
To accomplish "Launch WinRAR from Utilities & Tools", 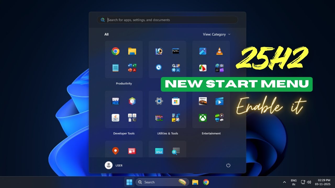I will coord(159,118).
